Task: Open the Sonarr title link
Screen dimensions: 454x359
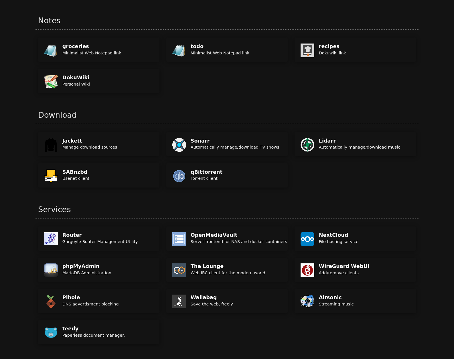Action: [200, 141]
